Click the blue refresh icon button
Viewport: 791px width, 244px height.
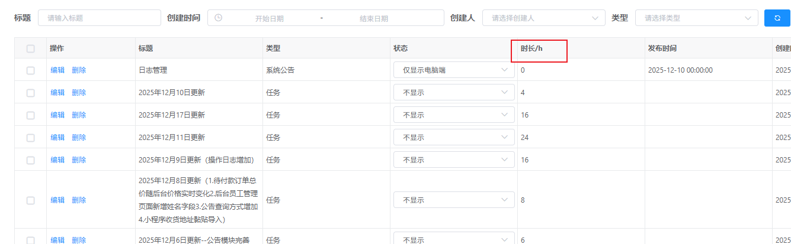pyautogui.click(x=777, y=18)
